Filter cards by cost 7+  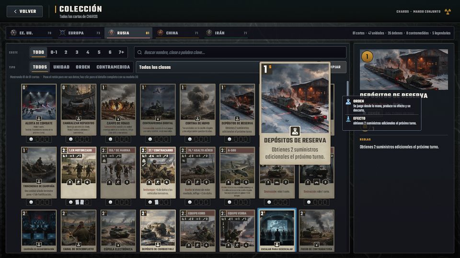[121, 53]
